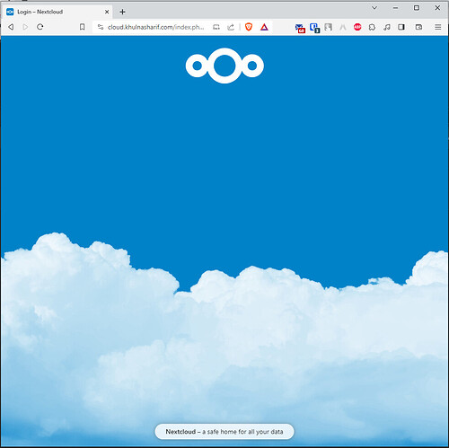The image size is (449, 448).
Task: Go back to the previous page
Action: tap(11, 27)
